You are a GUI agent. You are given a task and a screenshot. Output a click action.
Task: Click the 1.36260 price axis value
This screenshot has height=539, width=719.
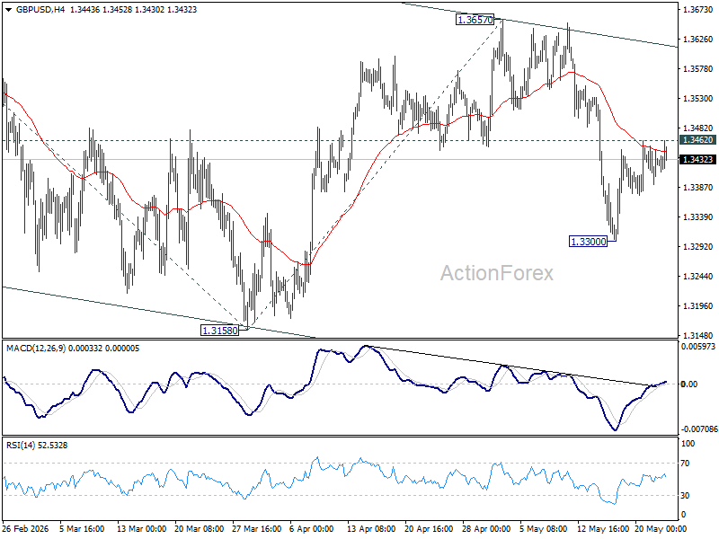[698, 40]
